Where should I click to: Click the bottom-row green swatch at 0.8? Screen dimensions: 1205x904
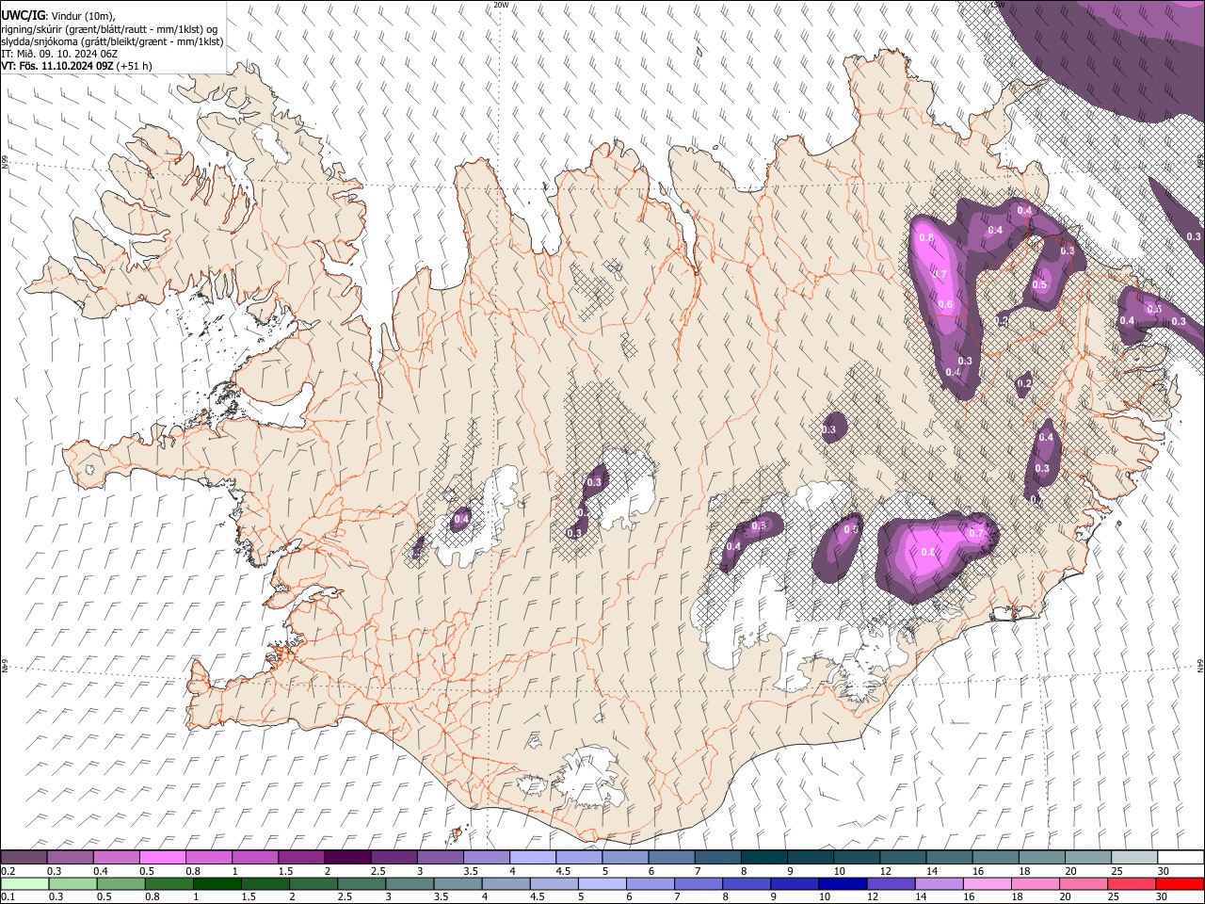[x=169, y=883]
